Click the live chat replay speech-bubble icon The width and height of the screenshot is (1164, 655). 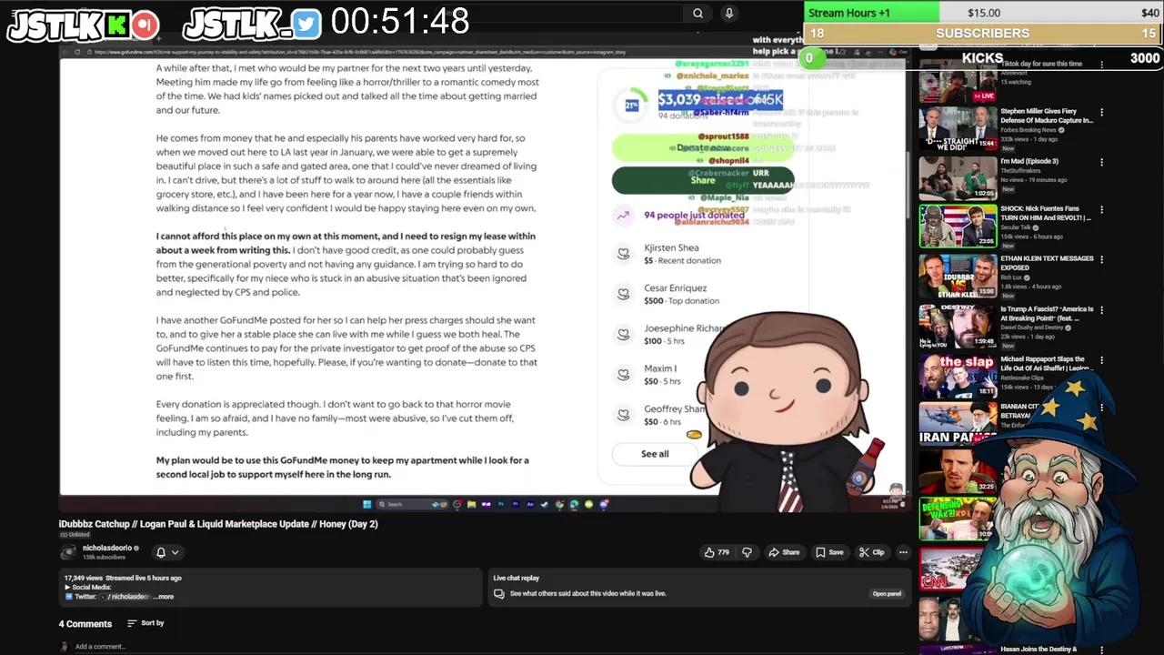click(498, 594)
